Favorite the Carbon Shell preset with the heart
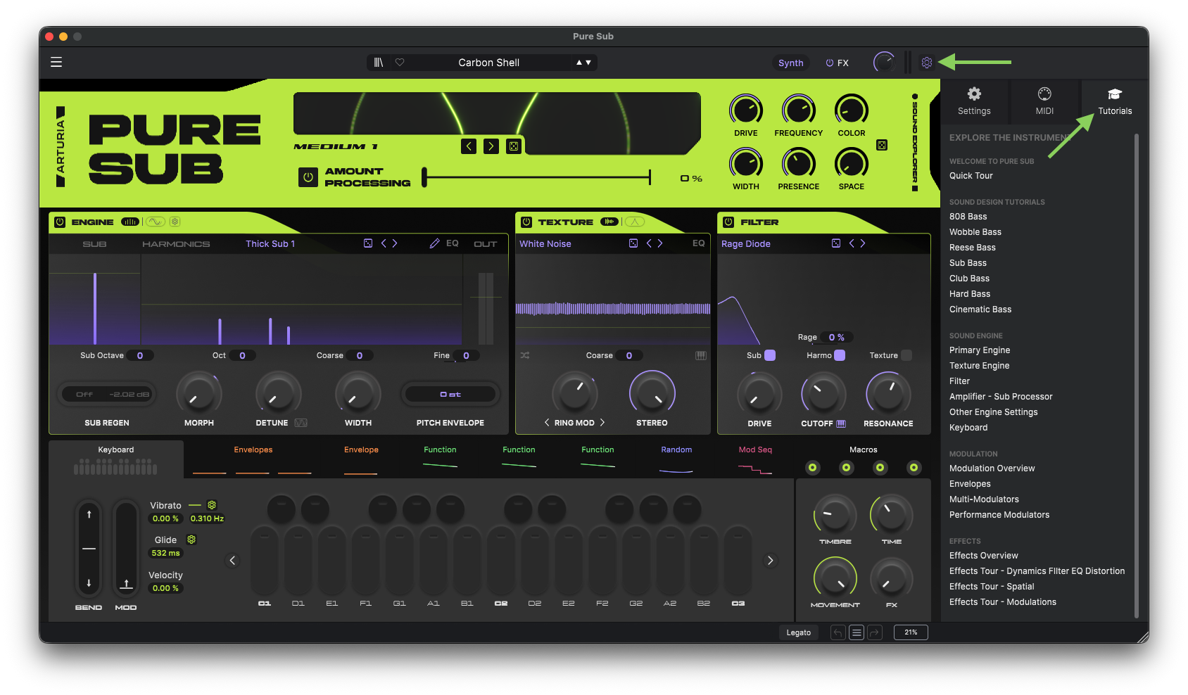Image resolution: width=1188 pixels, height=695 pixels. tap(400, 63)
